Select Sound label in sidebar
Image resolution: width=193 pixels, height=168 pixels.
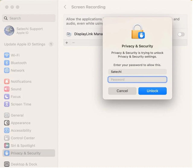click(x=16, y=89)
